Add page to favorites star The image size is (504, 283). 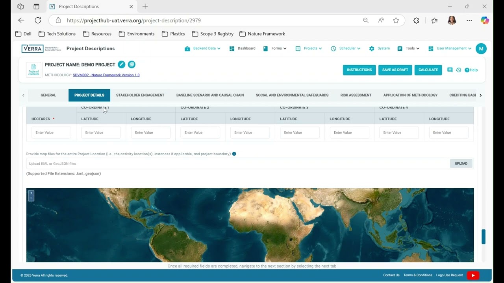click(x=396, y=20)
